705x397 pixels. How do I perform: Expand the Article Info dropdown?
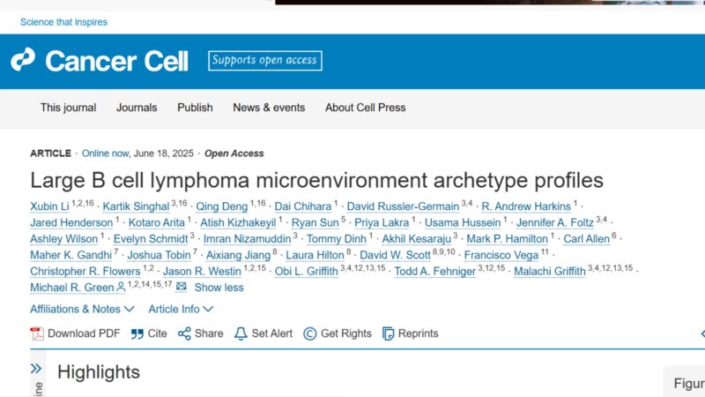pyautogui.click(x=181, y=310)
